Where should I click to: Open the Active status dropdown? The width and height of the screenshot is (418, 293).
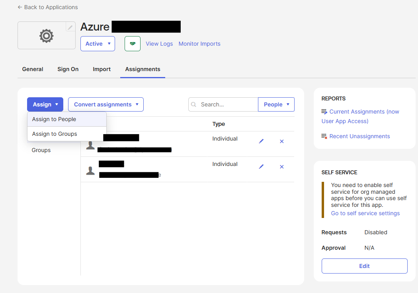click(x=98, y=44)
